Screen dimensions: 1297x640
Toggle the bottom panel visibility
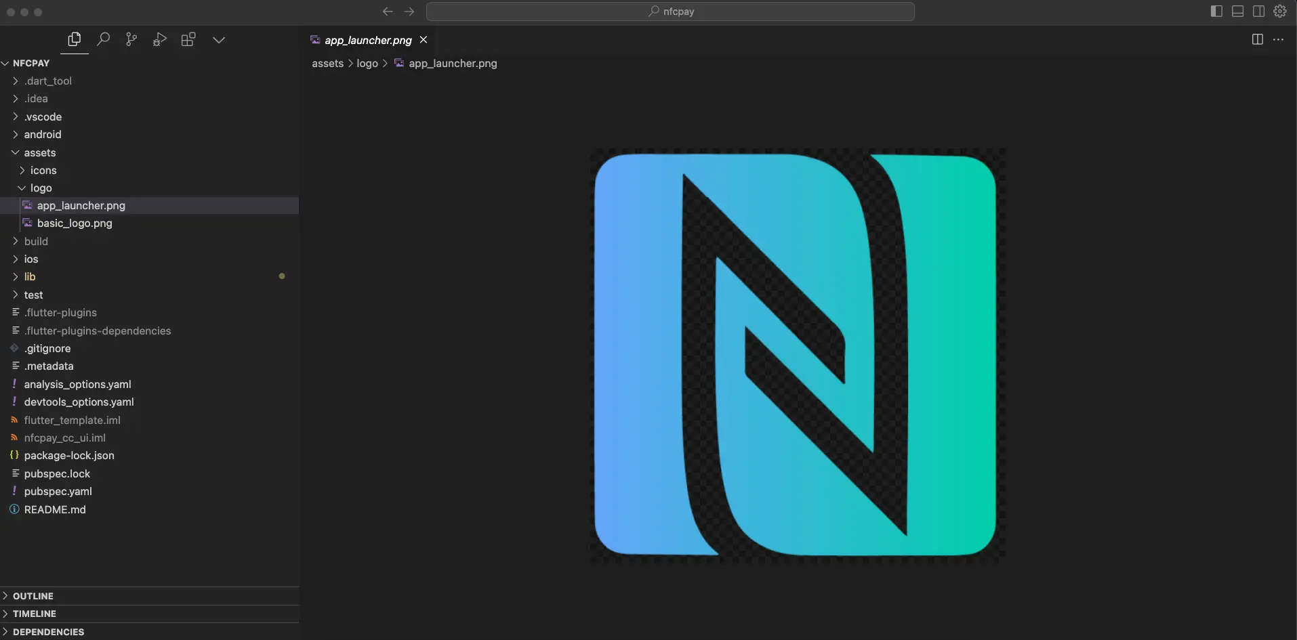tap(1237, 11)
